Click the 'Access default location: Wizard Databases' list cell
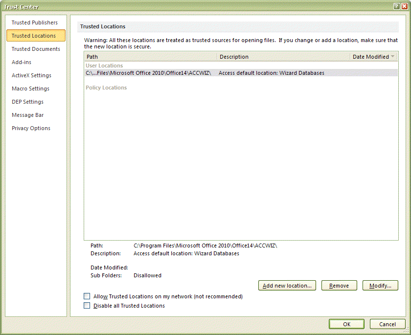Image resolution: width=411 pixels, height=335 pixels. (x=271, y=73)
